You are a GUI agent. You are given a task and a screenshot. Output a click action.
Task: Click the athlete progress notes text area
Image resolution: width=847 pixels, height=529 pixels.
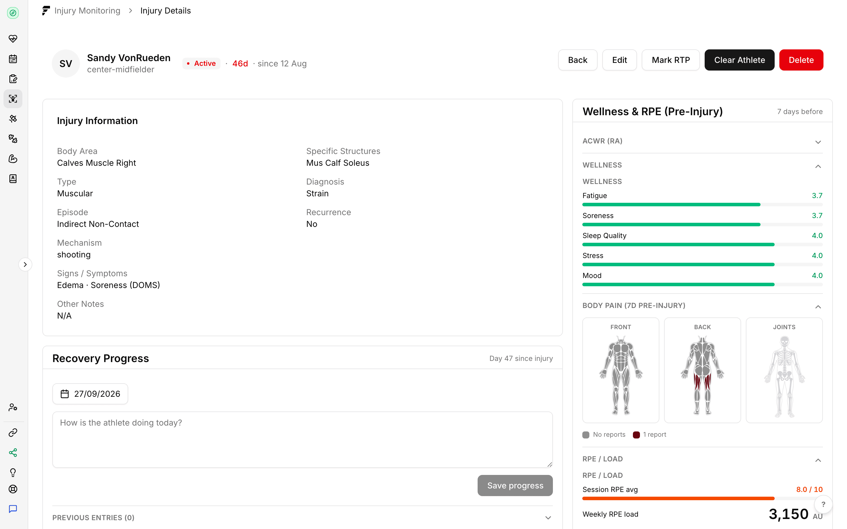point(302,439)
